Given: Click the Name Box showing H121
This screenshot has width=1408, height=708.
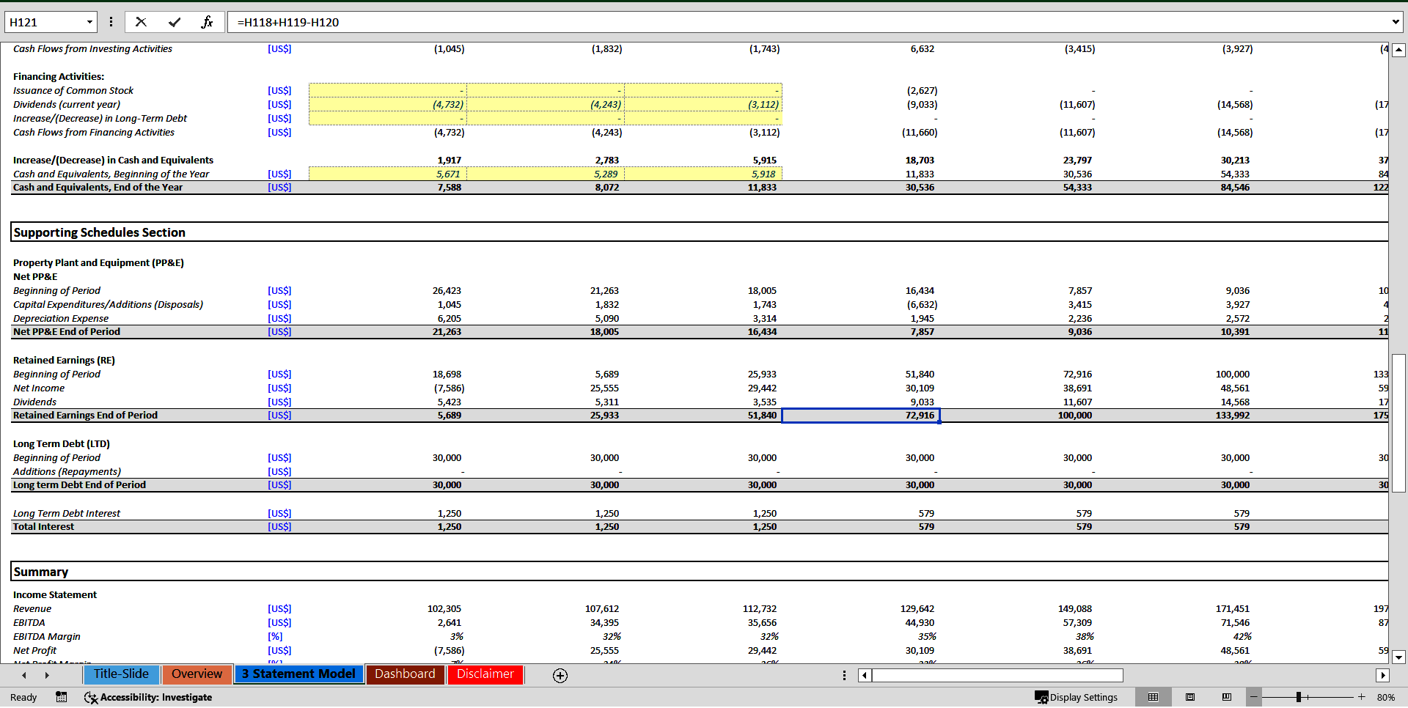Looking at the screenshot, I should pyautogui.click(x=44, y=22).
